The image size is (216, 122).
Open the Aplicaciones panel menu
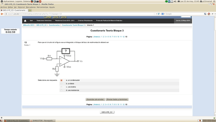pos(9,1)
